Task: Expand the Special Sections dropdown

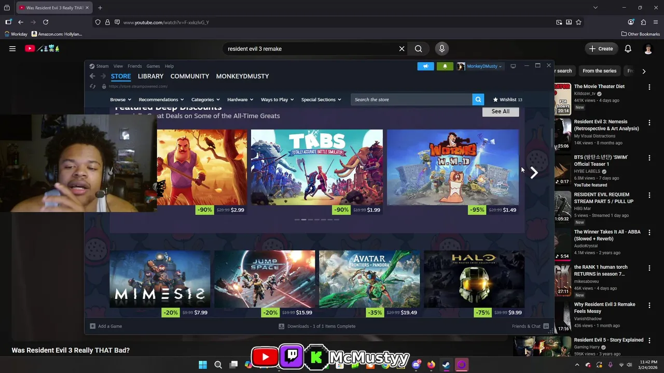Action: (x=321, y=99)
